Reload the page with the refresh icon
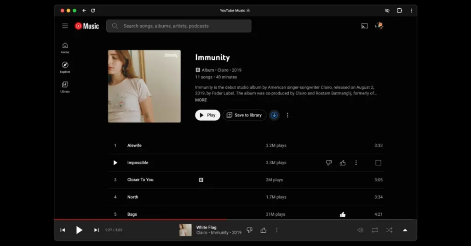471x246 pixels. (x=93, y=11)
